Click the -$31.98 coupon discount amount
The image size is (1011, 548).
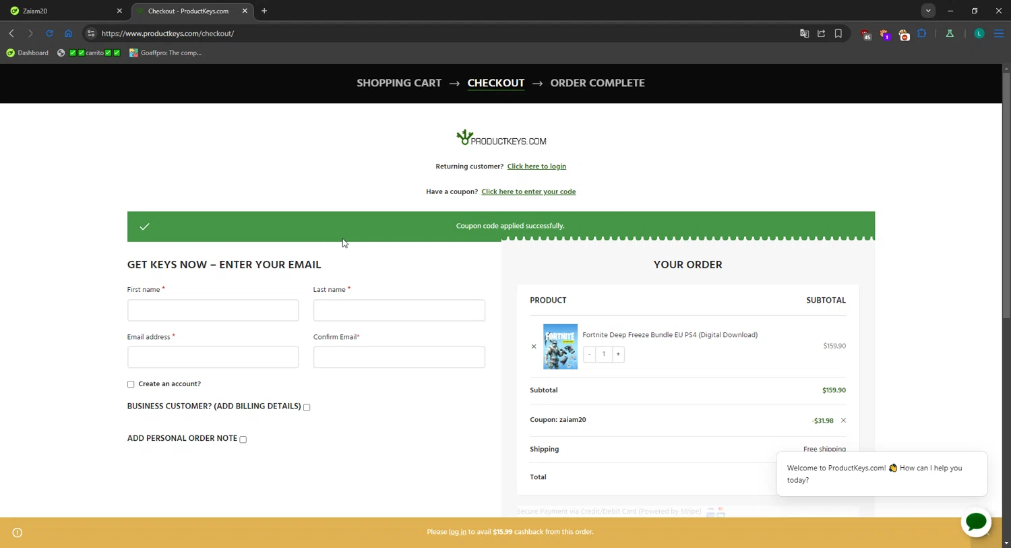pyautogui.click(x=823, y=421)
